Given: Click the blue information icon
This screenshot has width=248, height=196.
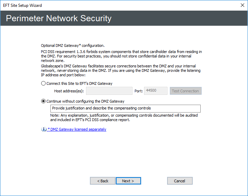Looking at the screenshot, I should point(44,129).
